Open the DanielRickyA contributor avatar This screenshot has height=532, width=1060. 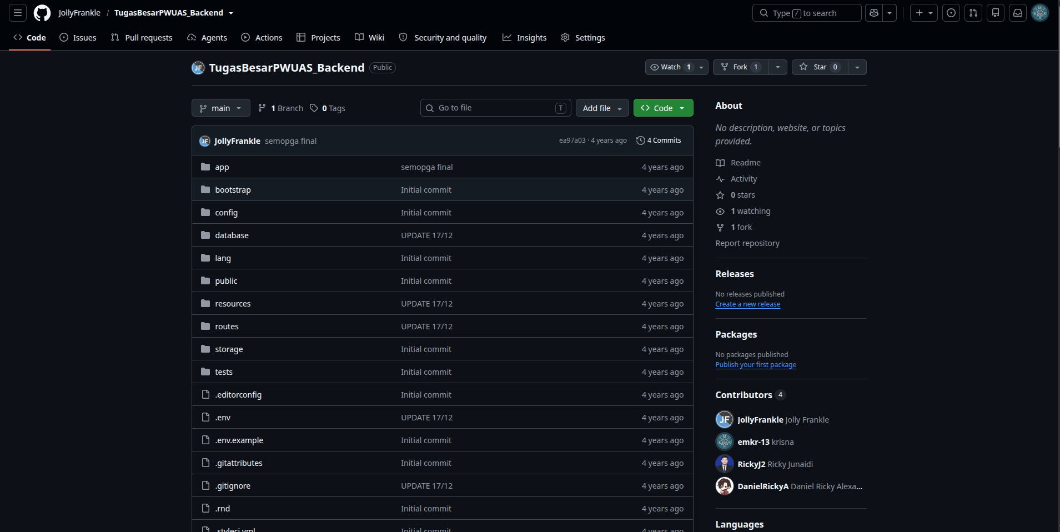coord(725,486)
